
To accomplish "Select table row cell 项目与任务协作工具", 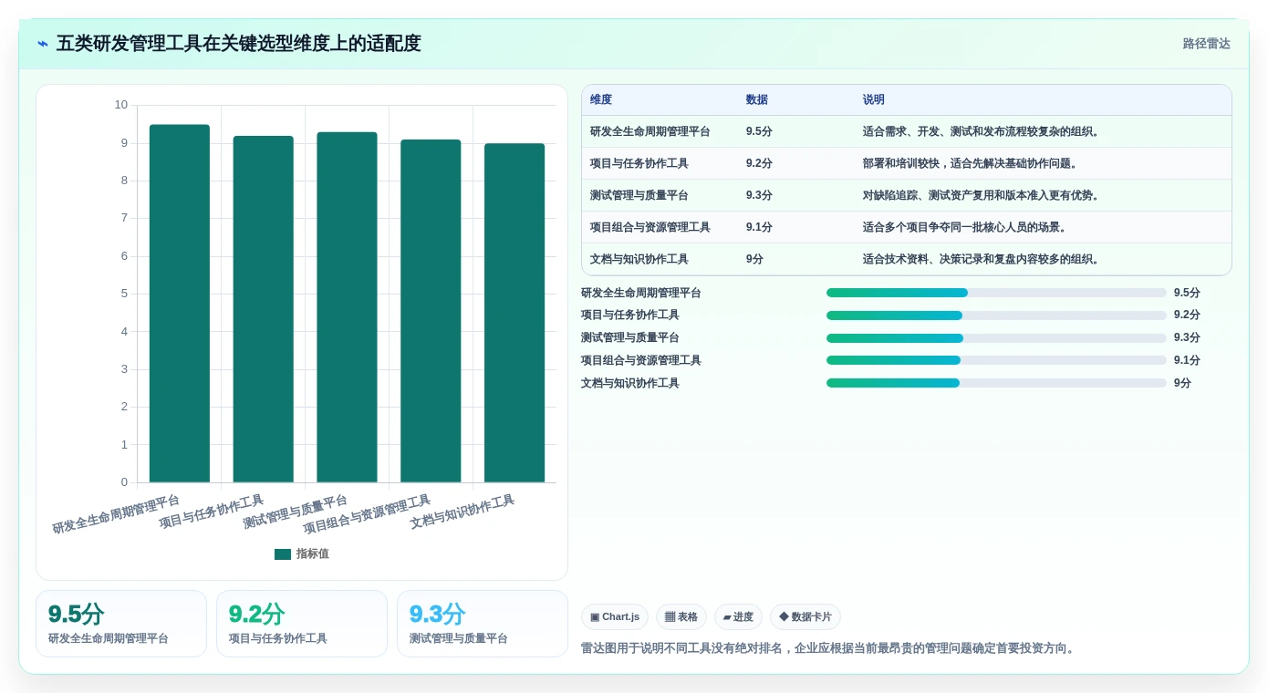I will pyautogui.click(x=639, y=163).
